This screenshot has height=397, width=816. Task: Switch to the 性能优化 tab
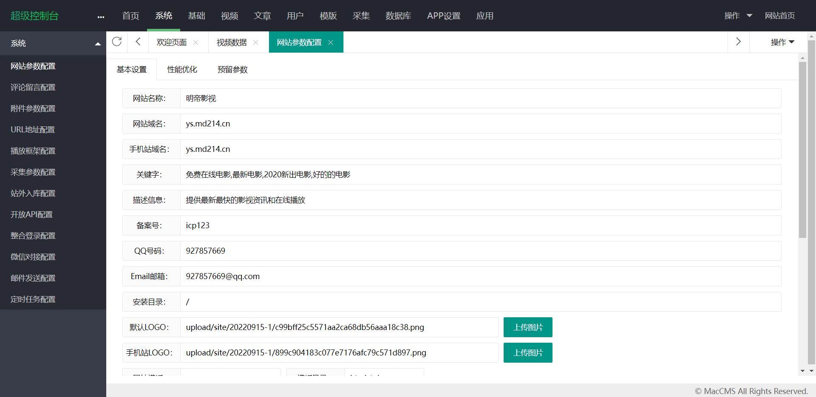(x=182, y=70)
